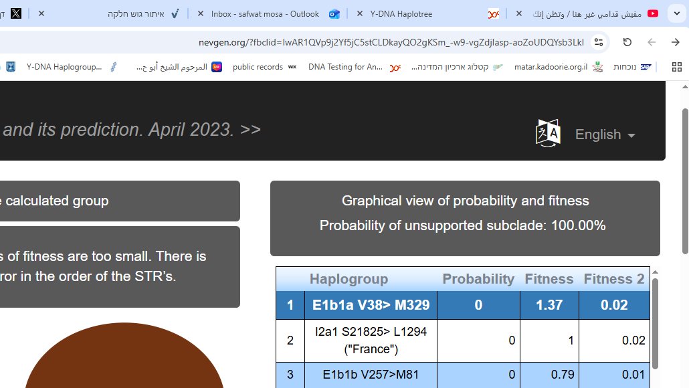Image resolution: width=689 pixels, height=388 pixels.
Task: Reload the page
Action: [x=627, y=42]
